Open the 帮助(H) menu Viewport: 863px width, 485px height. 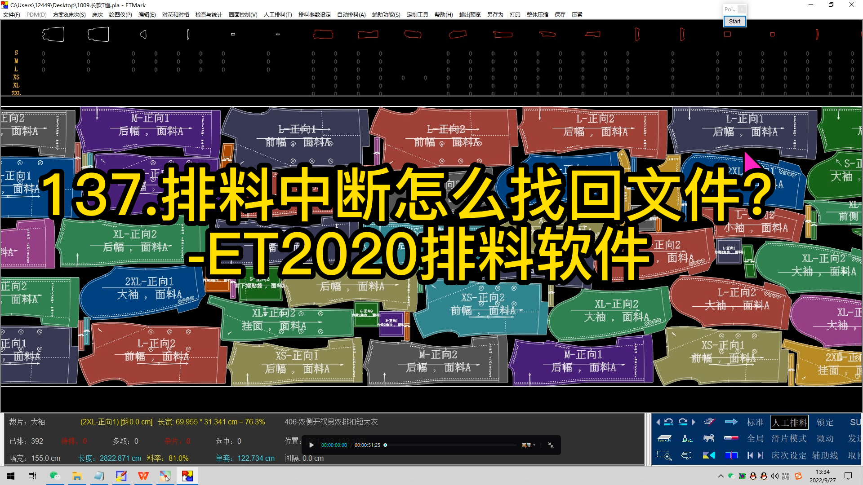(x=444, y=14)
